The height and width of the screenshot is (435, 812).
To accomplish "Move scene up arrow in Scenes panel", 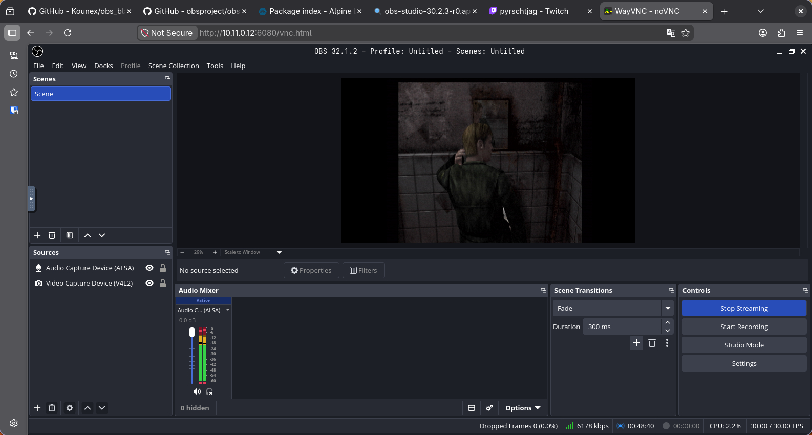I will [88, 235].
